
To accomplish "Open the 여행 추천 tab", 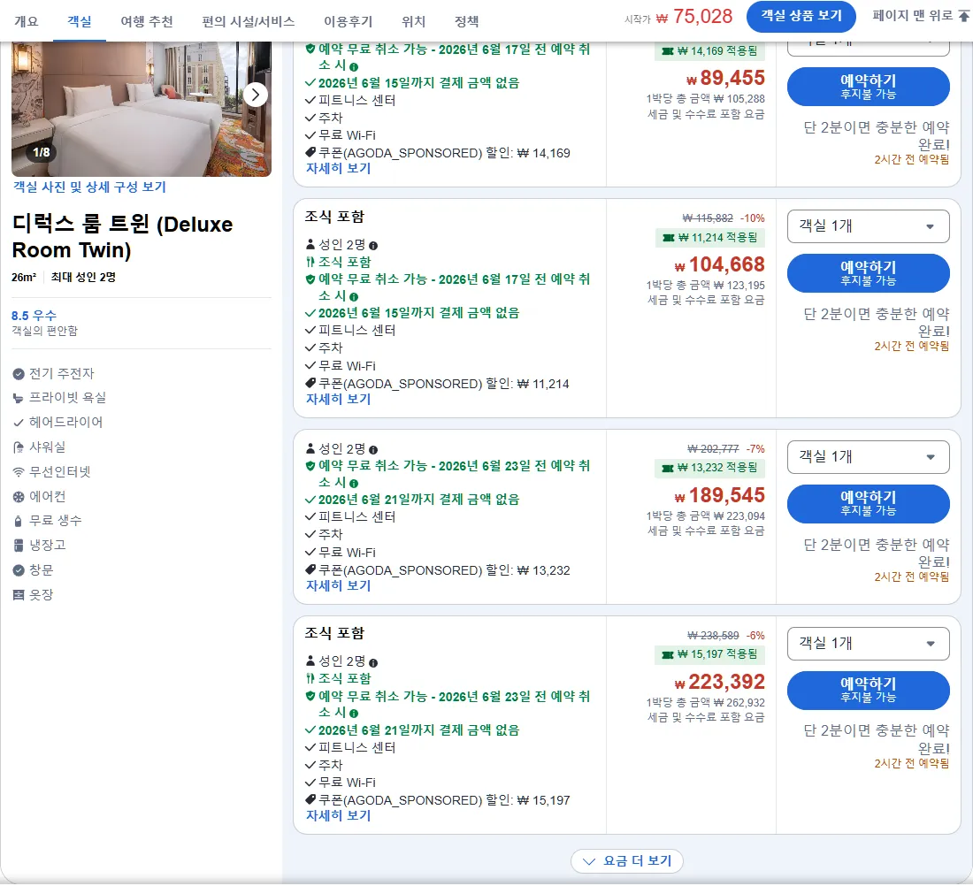I will 147,21.
